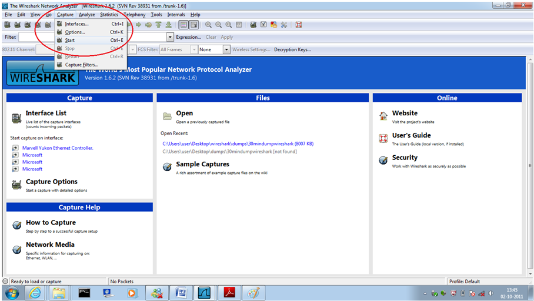Click the zoom 100% normal size icon
Screen dimensions: 534x301
229,25
